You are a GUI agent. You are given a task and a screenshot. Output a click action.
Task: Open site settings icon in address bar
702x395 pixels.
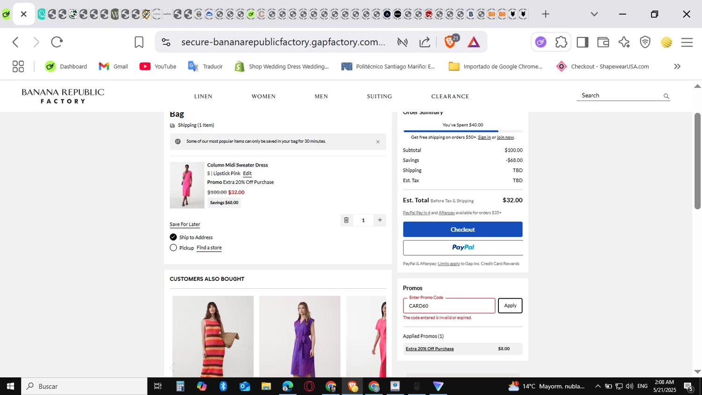tap(166, 42)
